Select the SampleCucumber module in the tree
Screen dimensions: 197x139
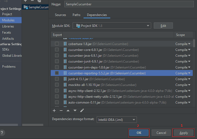[35, 7]
